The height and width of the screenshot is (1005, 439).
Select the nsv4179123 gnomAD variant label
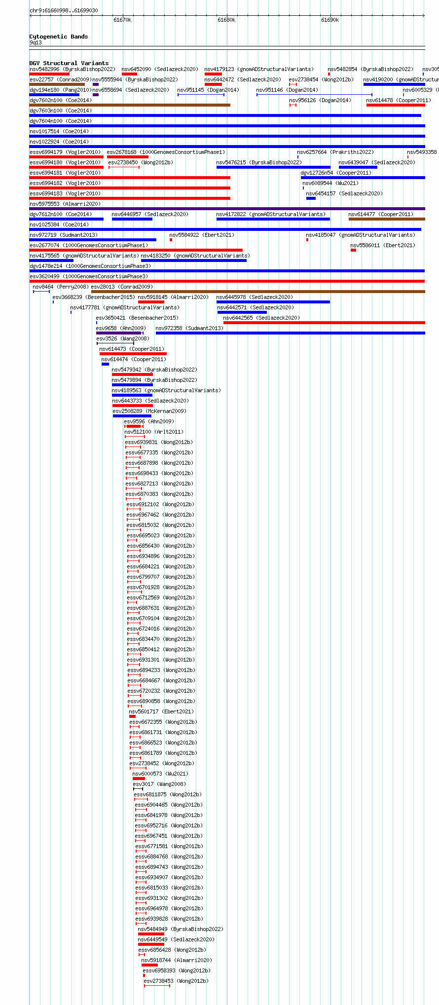click(259, 70)
